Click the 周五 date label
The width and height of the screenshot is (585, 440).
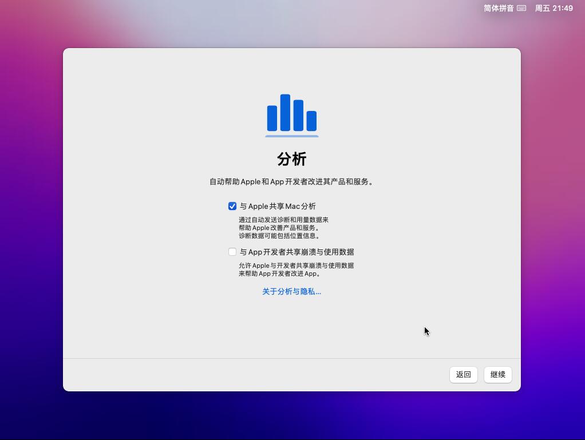(542, 8)
